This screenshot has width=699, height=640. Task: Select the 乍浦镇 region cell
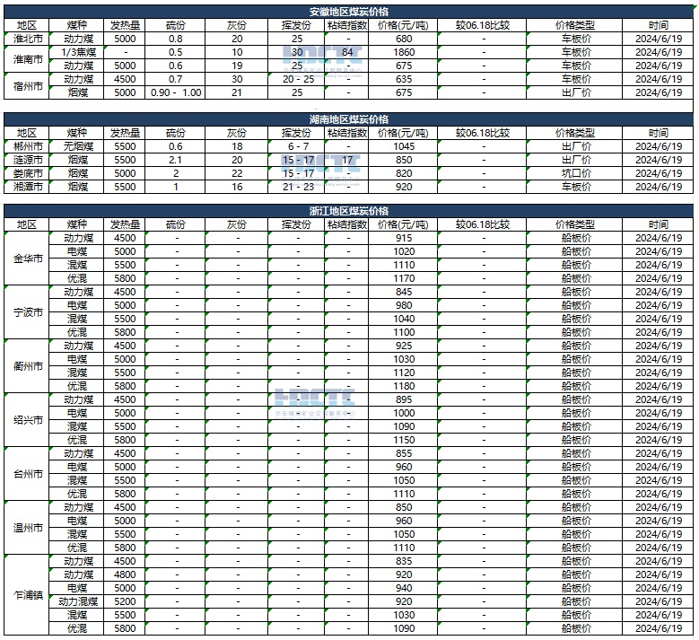[x=27, y=595]
